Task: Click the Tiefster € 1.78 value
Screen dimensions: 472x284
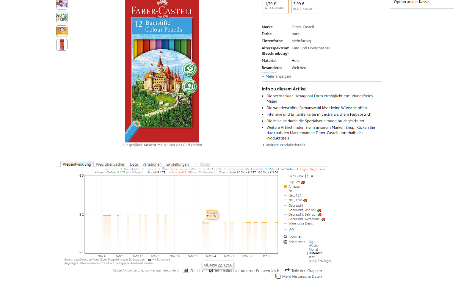Action: [x=116, y=172]
